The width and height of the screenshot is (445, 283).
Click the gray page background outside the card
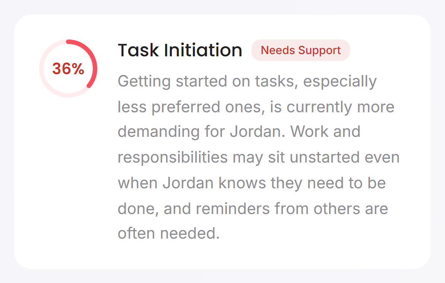(x=222, y=7)
